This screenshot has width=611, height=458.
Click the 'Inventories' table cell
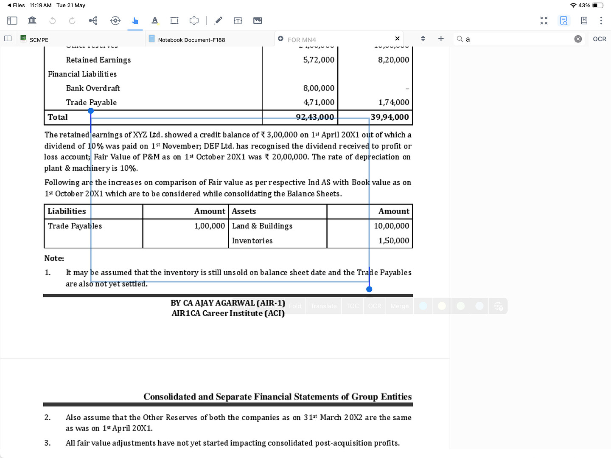[252, 241]
